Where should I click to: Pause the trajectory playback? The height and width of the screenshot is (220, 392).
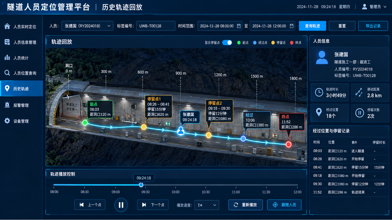(121, 205)
